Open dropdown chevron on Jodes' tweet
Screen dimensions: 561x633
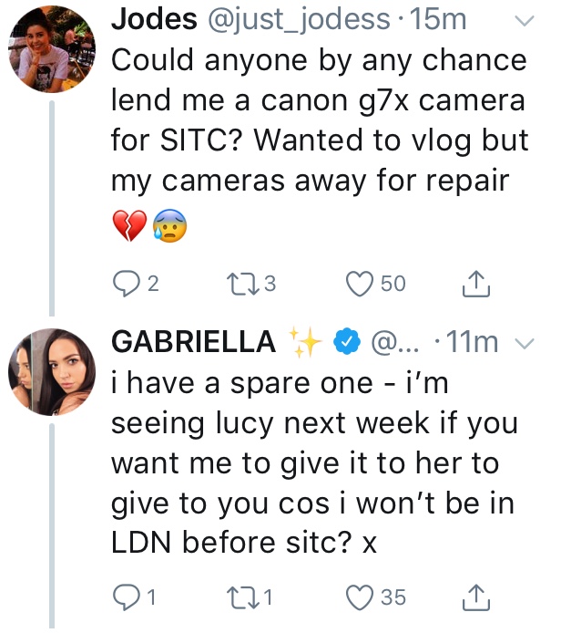525,20
